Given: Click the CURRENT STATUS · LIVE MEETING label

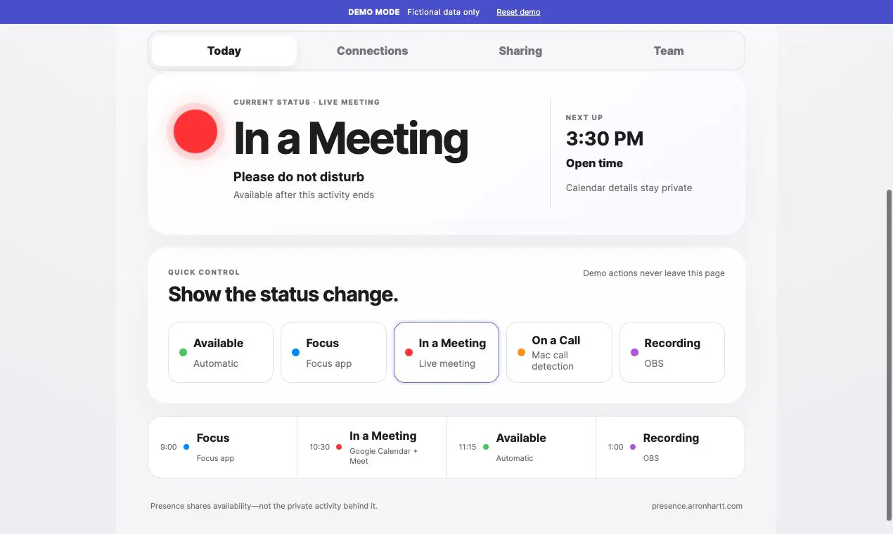Looking at the screenshot, I should (307, 102).
